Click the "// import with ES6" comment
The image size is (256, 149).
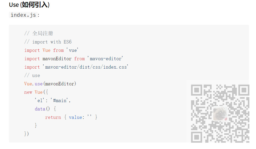point(48,42)
